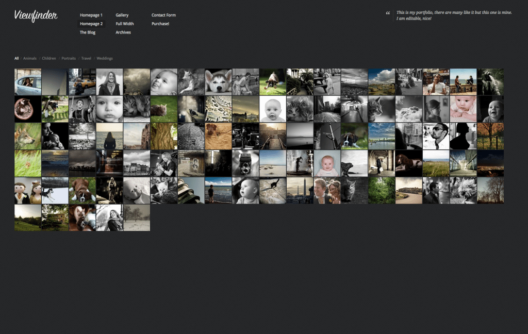This screenshot has height=334, width=528.
Task: View the husky face close-up thumbnail
Action: 218,82
